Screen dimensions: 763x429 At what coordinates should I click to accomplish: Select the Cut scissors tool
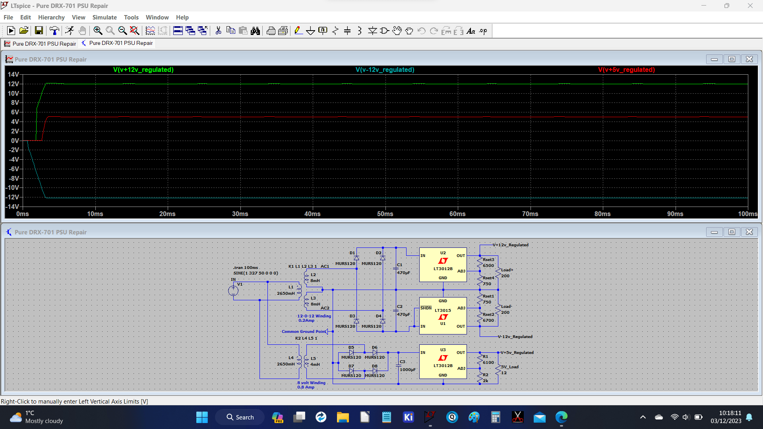point(218,31)
